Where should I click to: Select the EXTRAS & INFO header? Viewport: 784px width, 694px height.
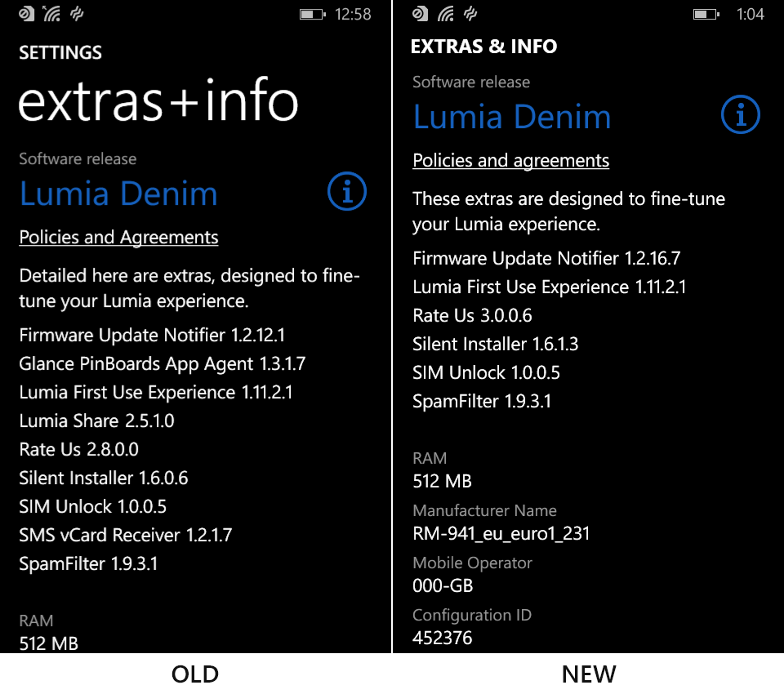[x=483, y=47]
